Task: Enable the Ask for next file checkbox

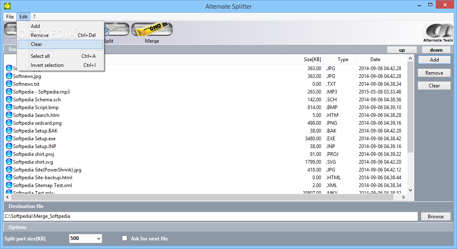Action: pyautogui.click(x=125, y=238)
